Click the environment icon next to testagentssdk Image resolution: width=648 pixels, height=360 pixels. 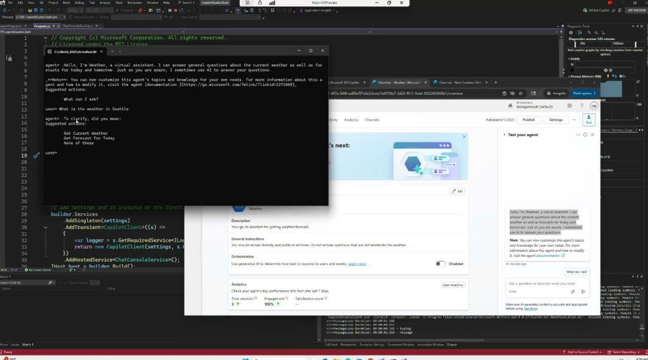[x=511, y=106]
